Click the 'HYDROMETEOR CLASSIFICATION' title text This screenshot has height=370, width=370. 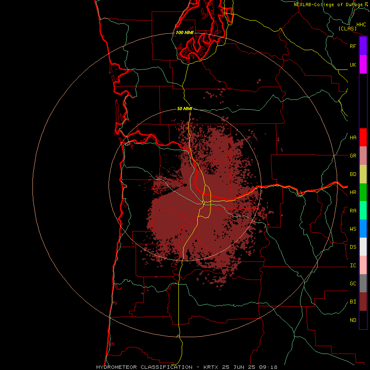[x=144, y=367]
